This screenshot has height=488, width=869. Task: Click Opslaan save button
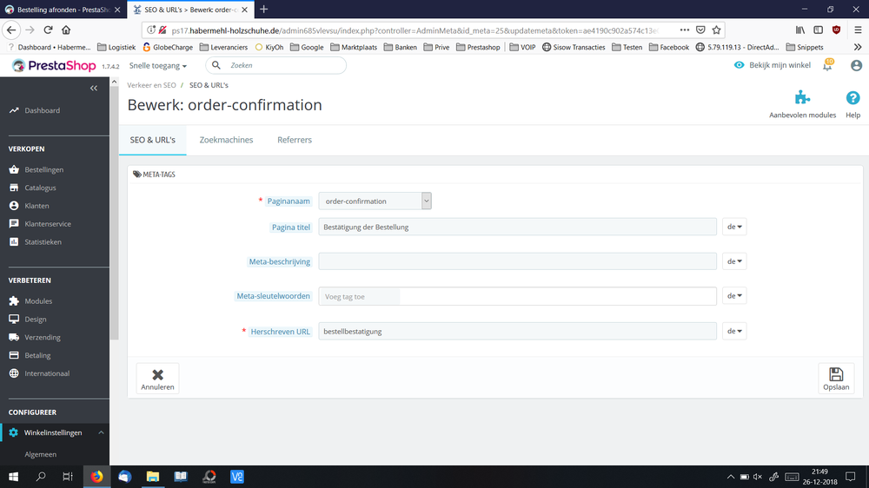click(836, 379)
